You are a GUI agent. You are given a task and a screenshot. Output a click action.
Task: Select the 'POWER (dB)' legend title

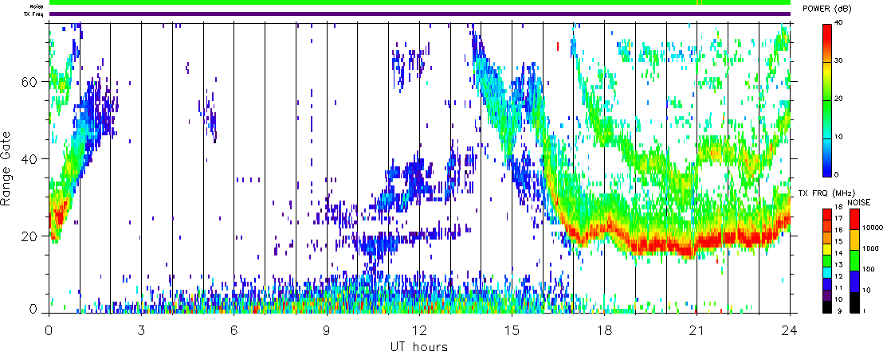(828, 10)
